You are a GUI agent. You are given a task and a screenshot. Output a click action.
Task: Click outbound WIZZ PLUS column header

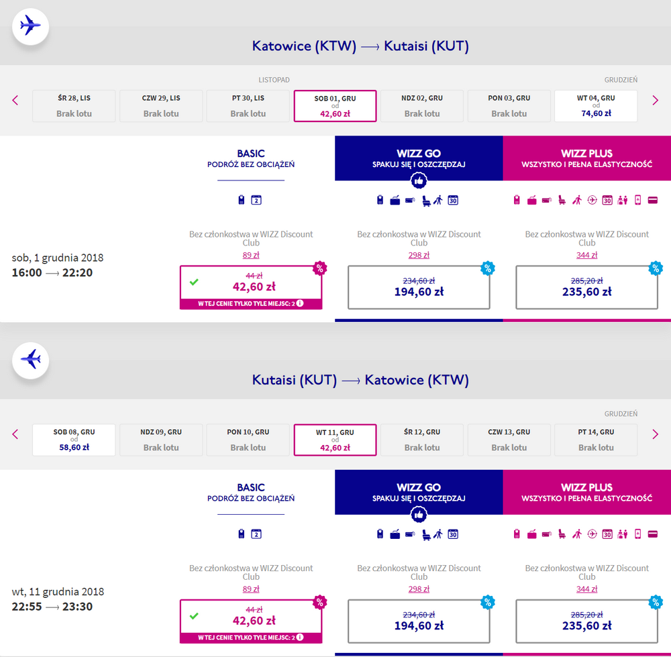click(x=586, y=158)
